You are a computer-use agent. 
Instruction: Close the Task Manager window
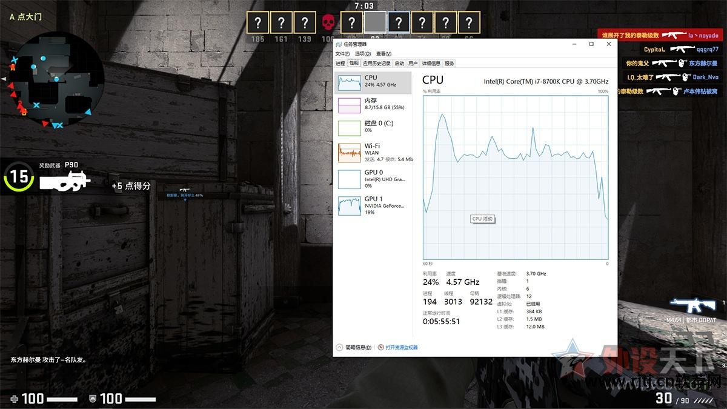click(x=608, y=44)
